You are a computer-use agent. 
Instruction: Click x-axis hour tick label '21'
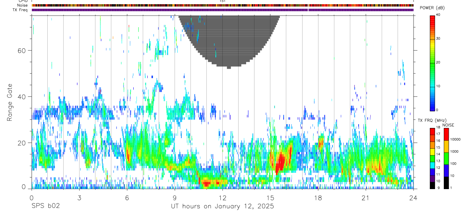tap(365, 198)
